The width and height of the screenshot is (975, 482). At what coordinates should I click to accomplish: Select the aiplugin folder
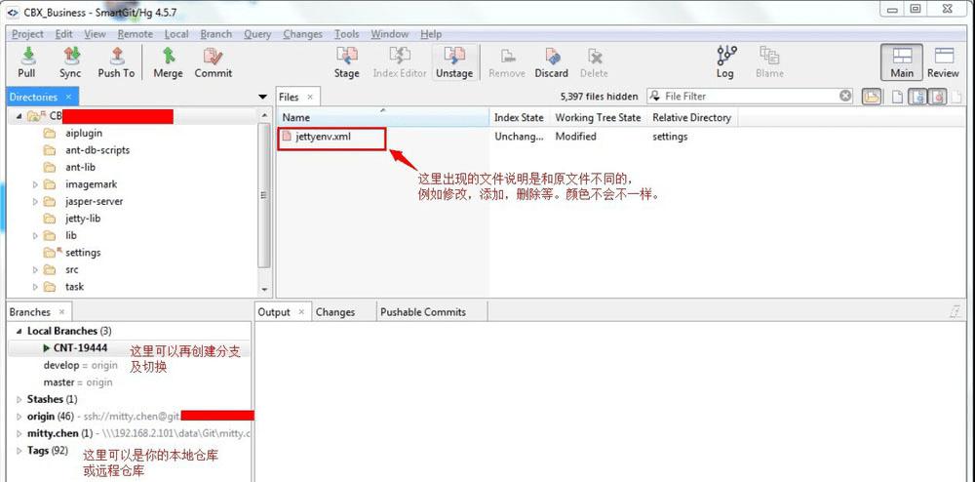(83, 133)
